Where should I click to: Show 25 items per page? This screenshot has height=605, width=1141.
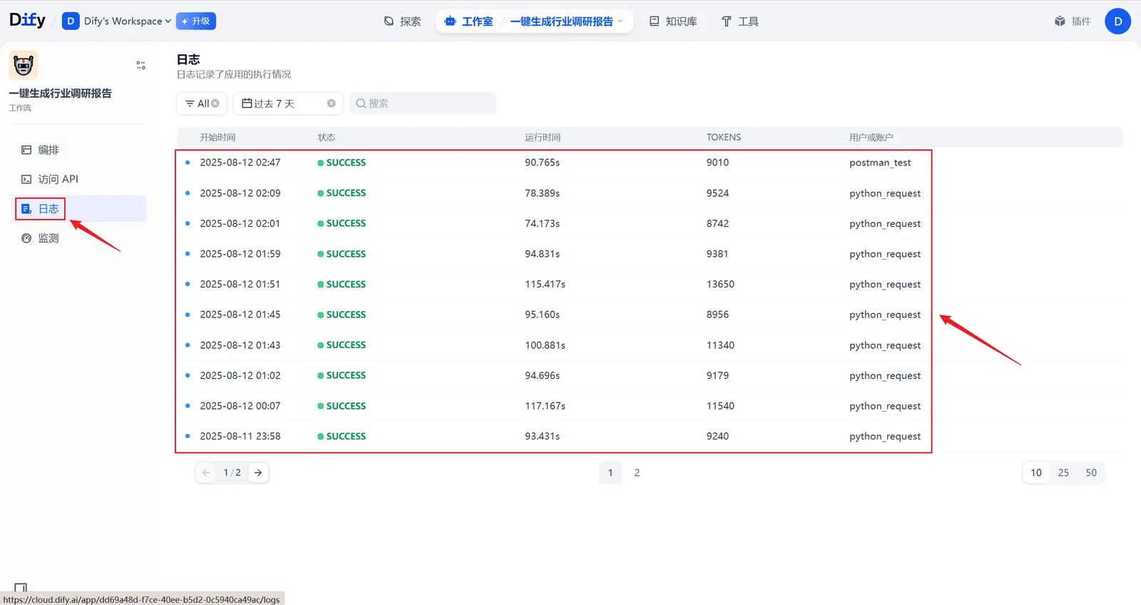tap(1063, 472)
